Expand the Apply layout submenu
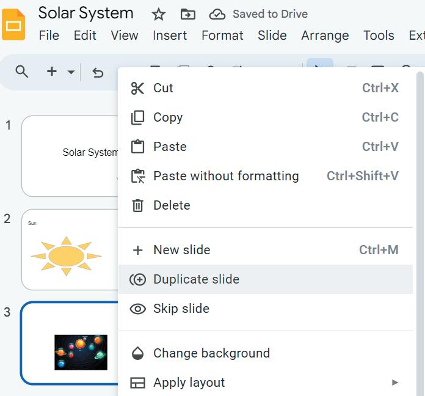Viewport: 425px width, 396px height. click(394, 383)
